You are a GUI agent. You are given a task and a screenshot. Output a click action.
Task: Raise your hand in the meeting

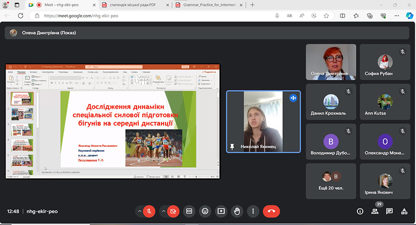coord(237,211)
